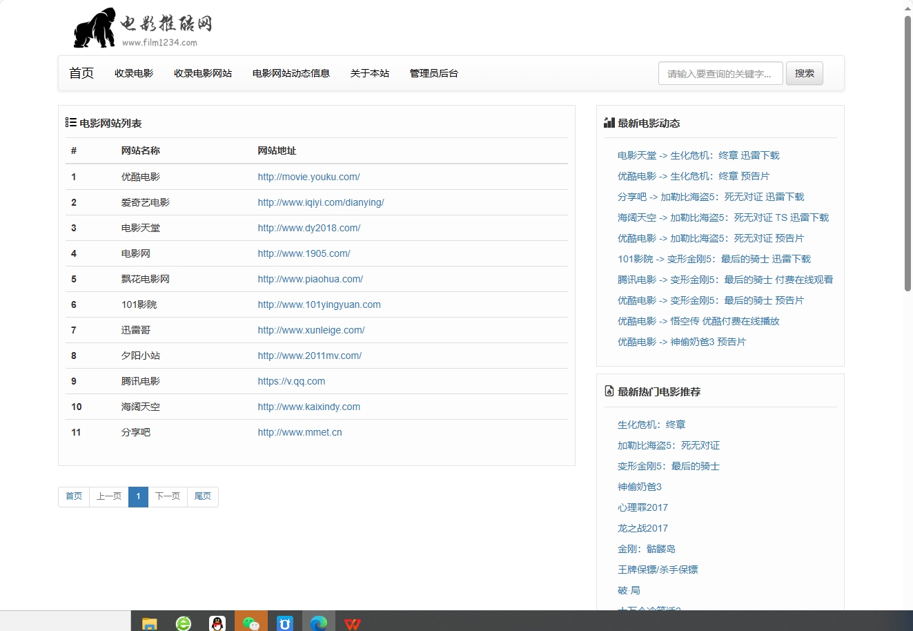Open the 腾讯电影 link https://v.qq.com
The height and width of the screenshot is (631, 913).
click(x=291, y=381)
